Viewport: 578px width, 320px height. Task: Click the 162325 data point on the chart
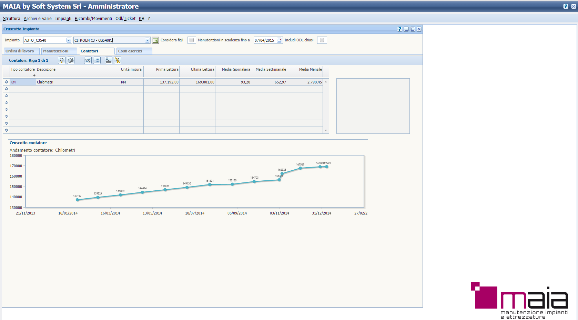point(282,173)
